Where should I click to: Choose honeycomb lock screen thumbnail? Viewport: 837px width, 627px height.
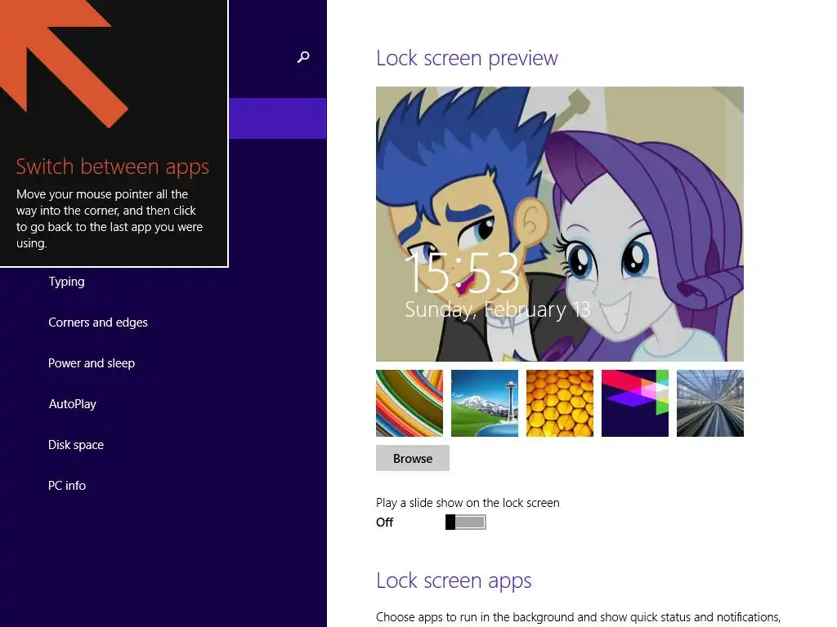560,403
